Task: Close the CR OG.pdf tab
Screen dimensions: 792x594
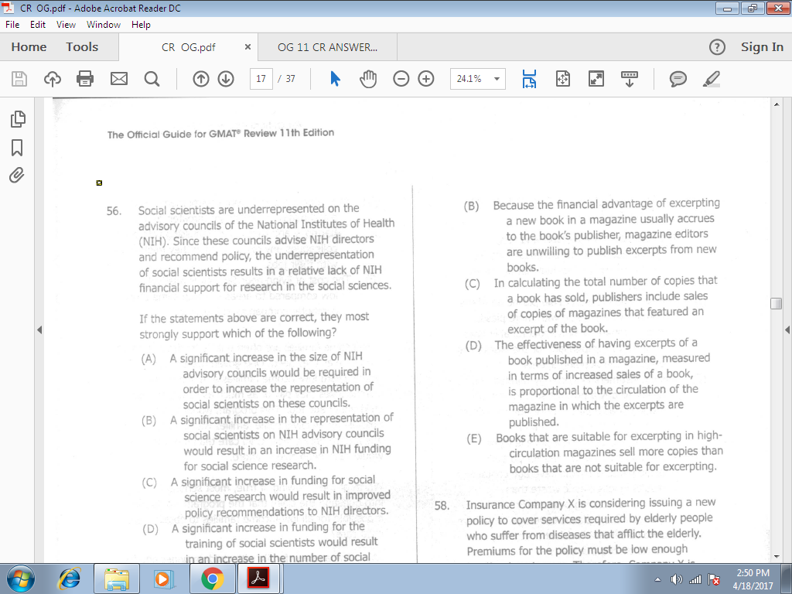Action: [247, 47]
